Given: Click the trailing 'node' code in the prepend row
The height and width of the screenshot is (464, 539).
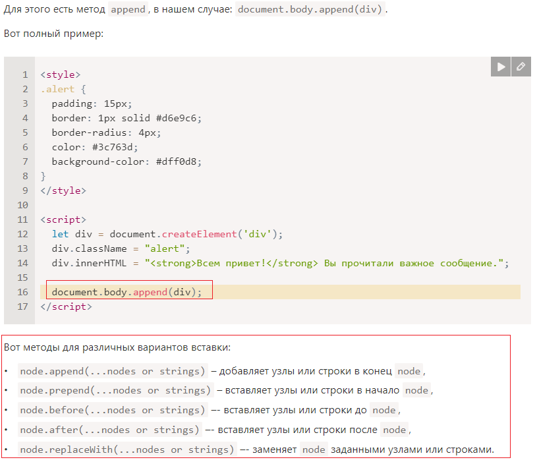Looking at the screenshot, I should click(x=416, y=390).
